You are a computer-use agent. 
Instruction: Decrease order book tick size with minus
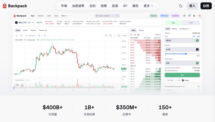154,35
